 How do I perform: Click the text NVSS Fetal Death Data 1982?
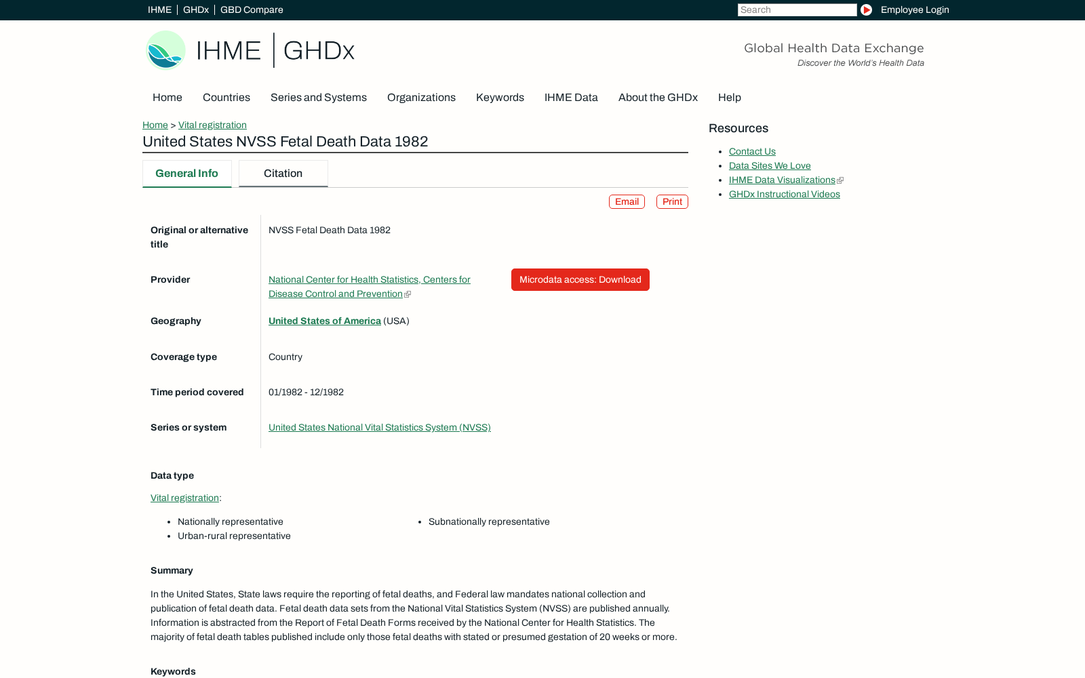(330, 231)
